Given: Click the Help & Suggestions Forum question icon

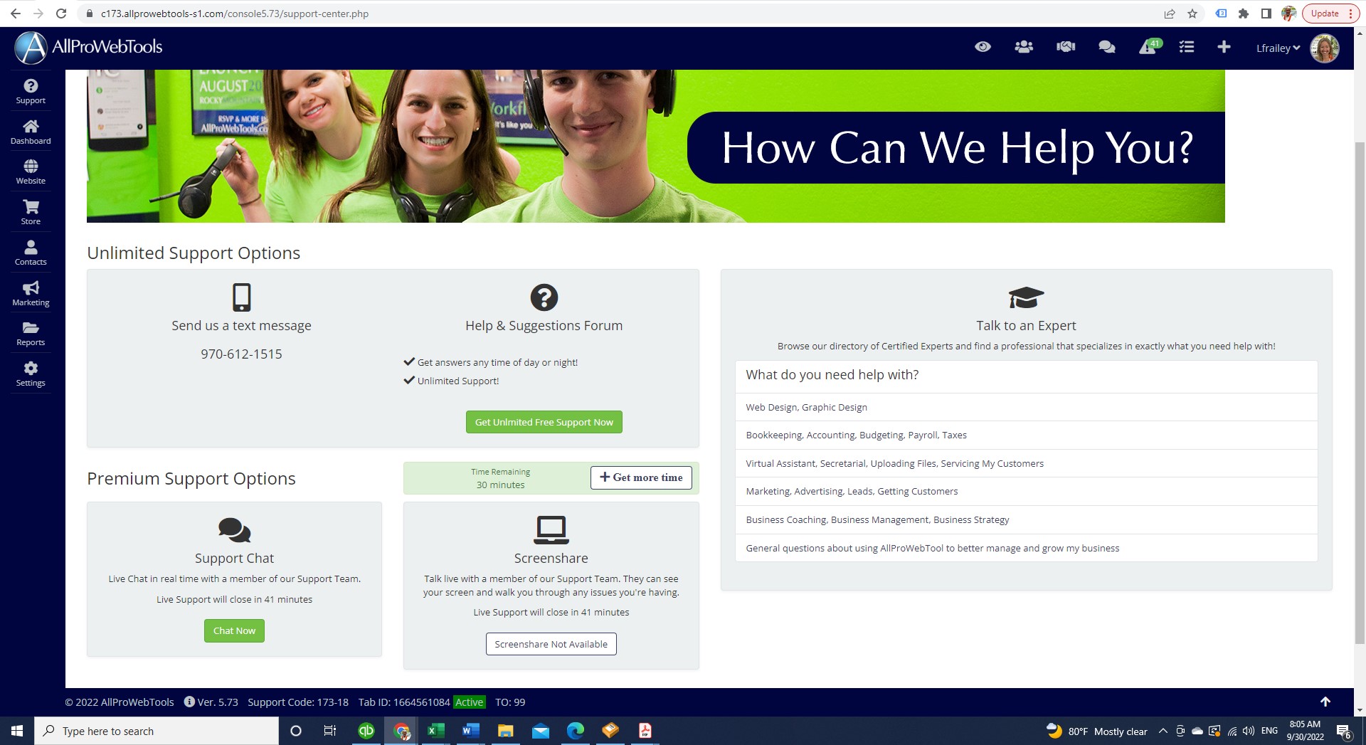Looking at the screenshot, I should [x=544, y=297].
